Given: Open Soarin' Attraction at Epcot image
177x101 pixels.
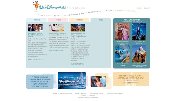Looking at the screenshot, I should [x=122, y=54].
